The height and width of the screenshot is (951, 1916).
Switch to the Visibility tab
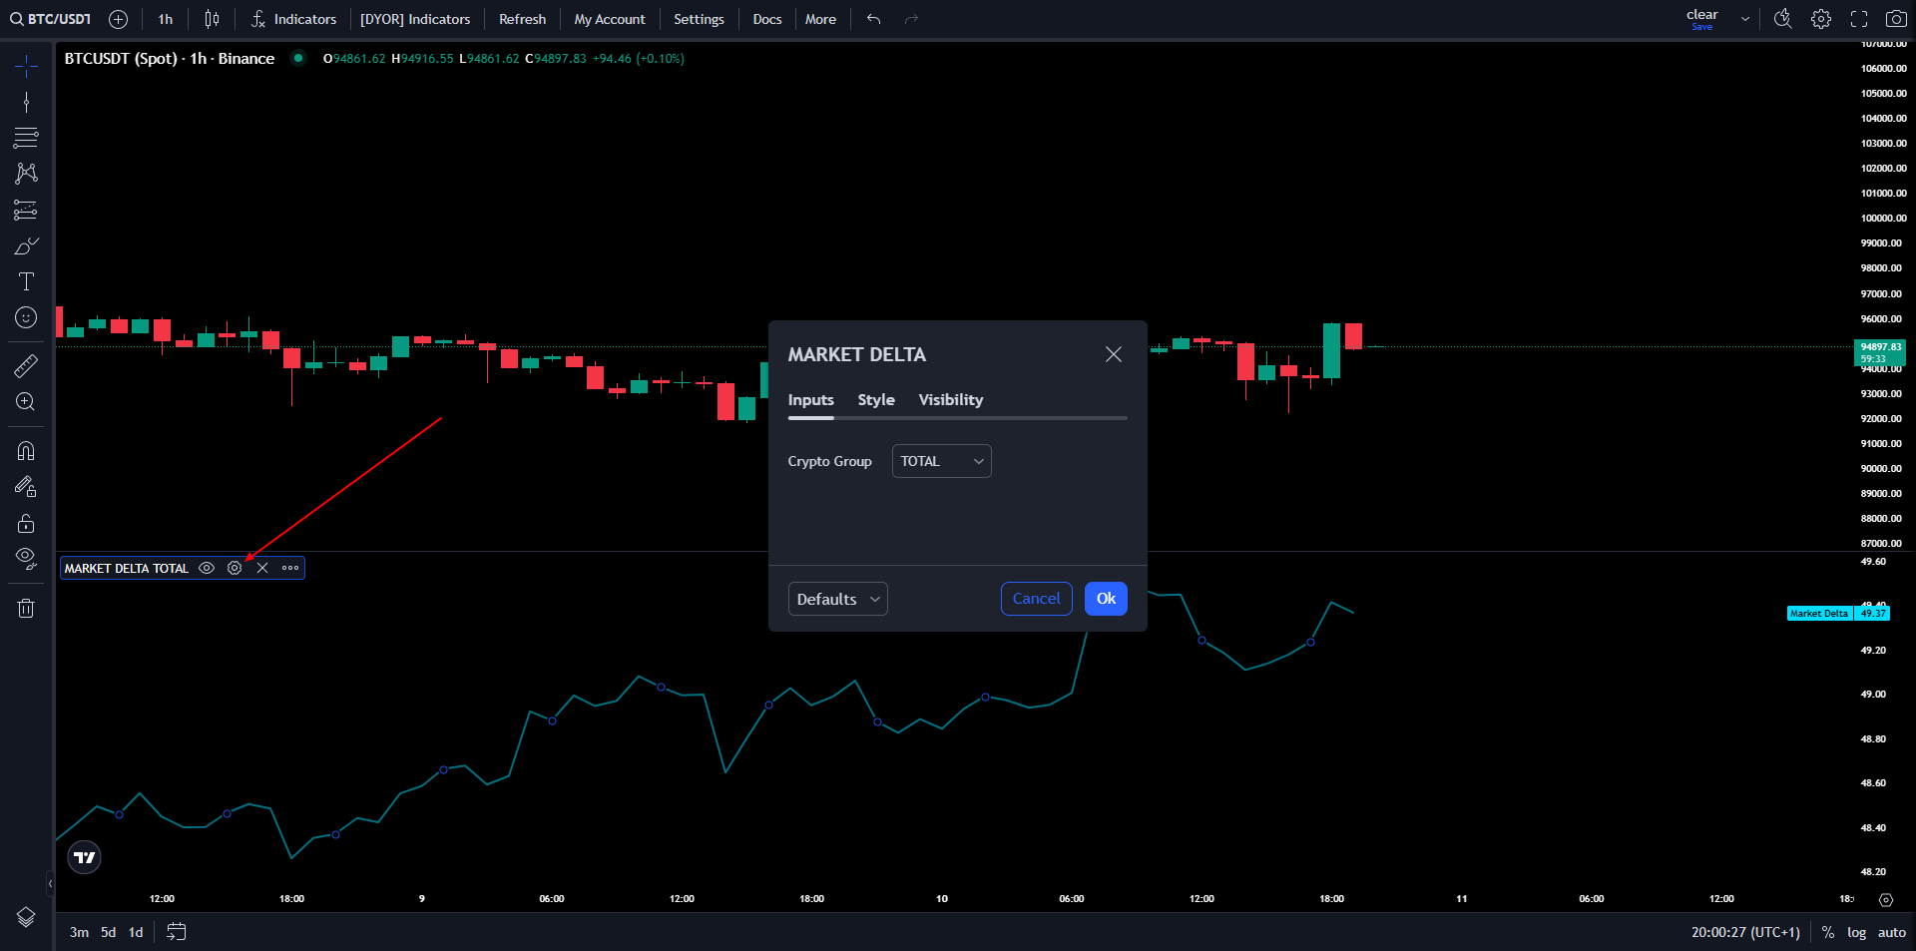point(950,399)
